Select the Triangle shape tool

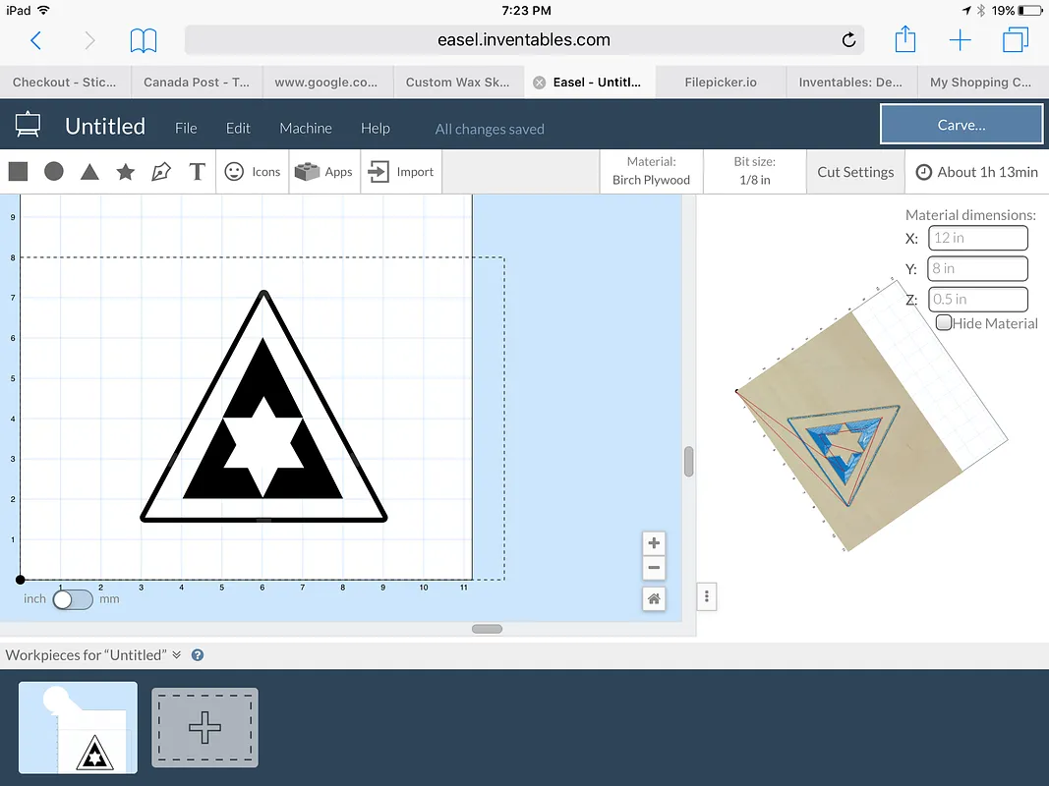coord(89,172)
